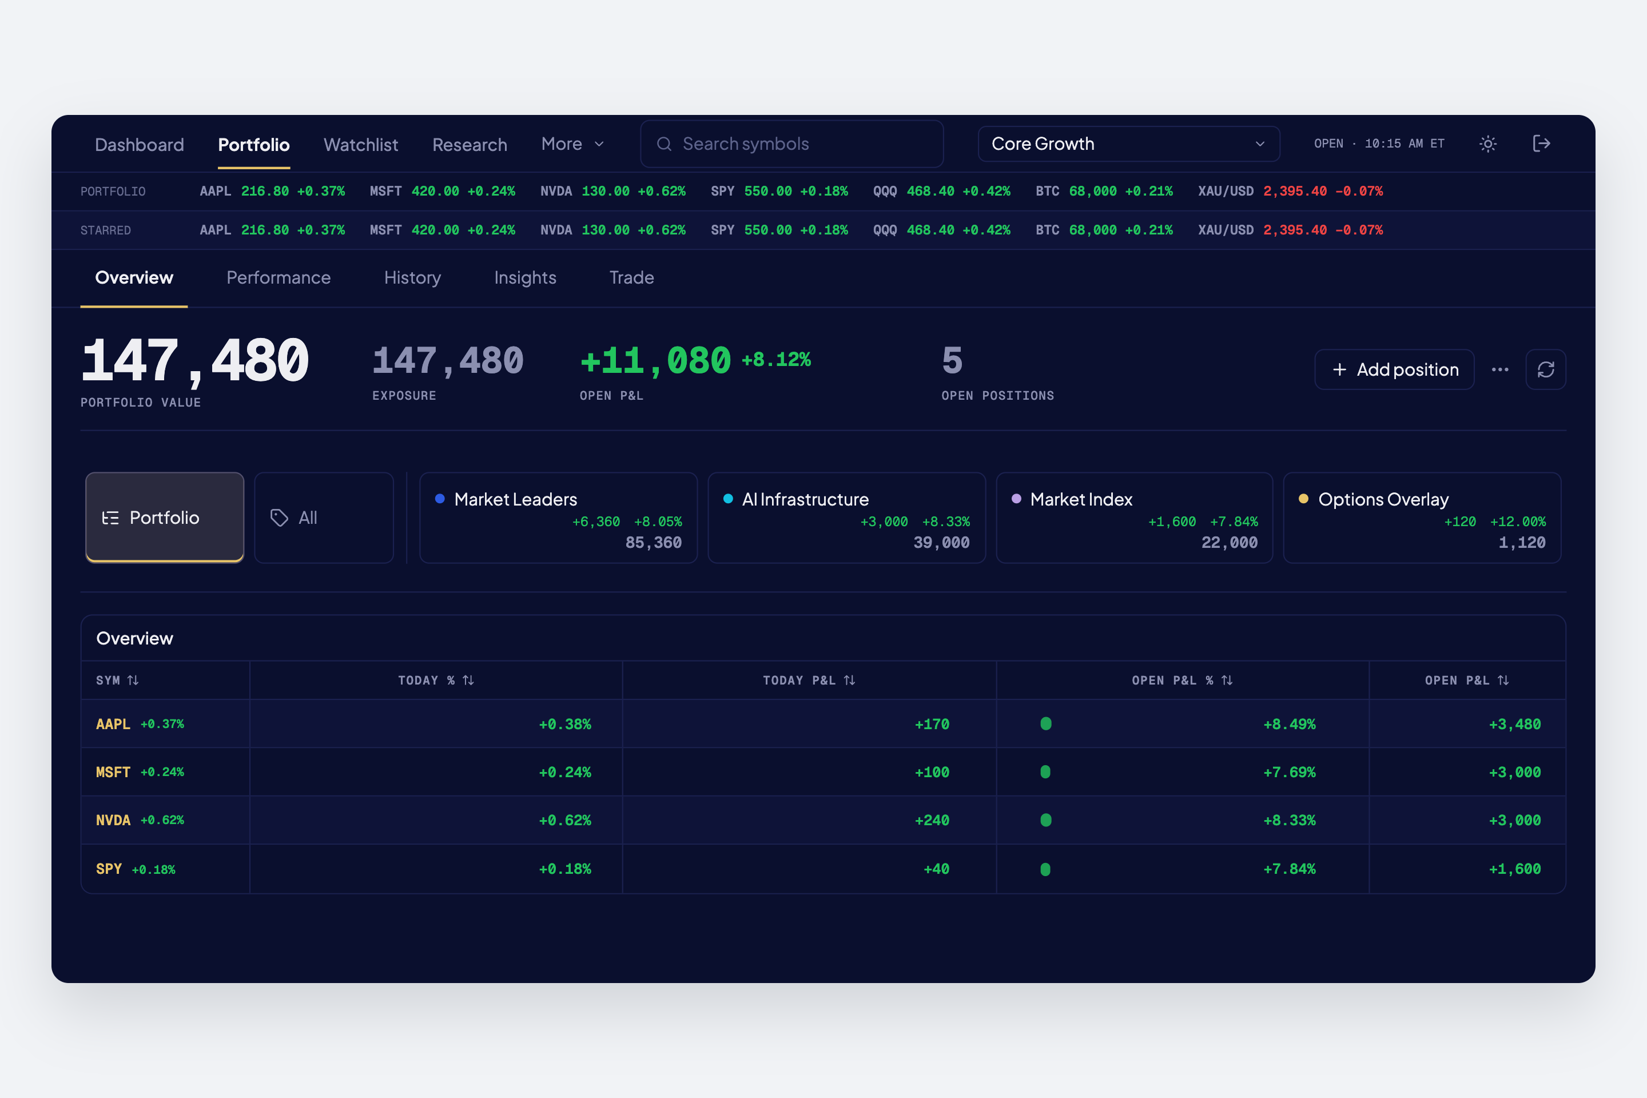Click XAU/USD in the portfolio ticker row

[1290, 191]
